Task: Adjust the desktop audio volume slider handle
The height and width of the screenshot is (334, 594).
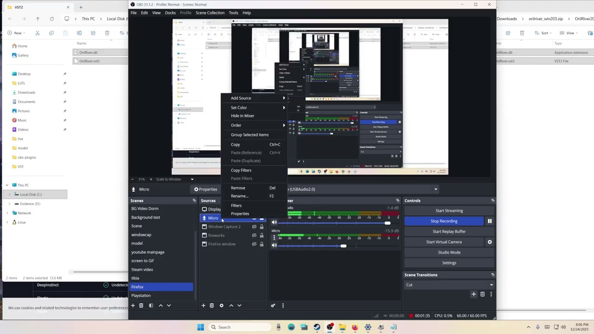Action: [387, 223]
